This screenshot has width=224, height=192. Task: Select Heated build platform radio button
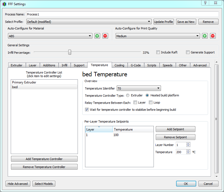point(147,95)
